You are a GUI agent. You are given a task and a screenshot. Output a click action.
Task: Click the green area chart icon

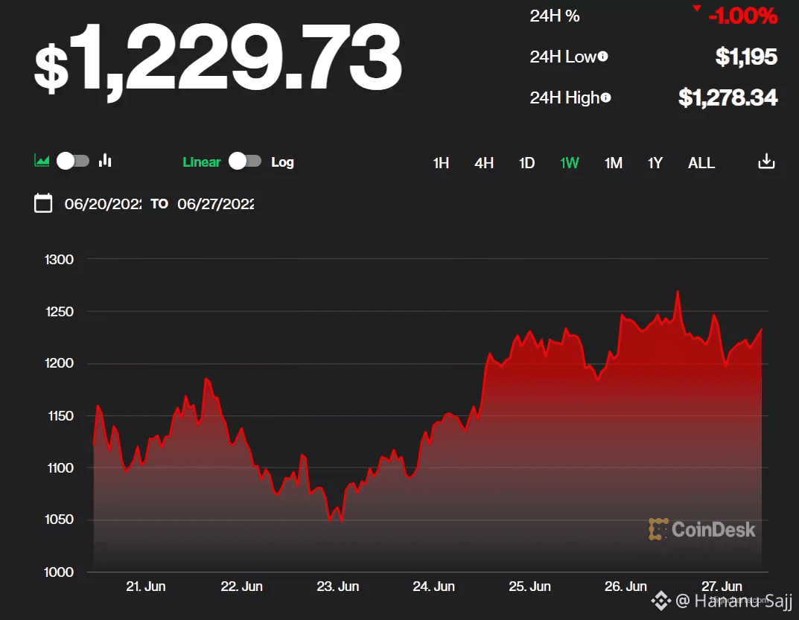pos(42,161)
